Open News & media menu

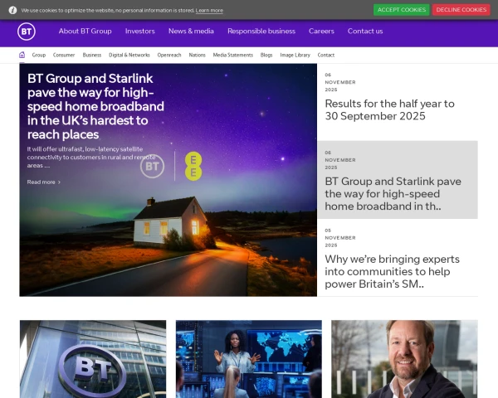coord(191,32)
